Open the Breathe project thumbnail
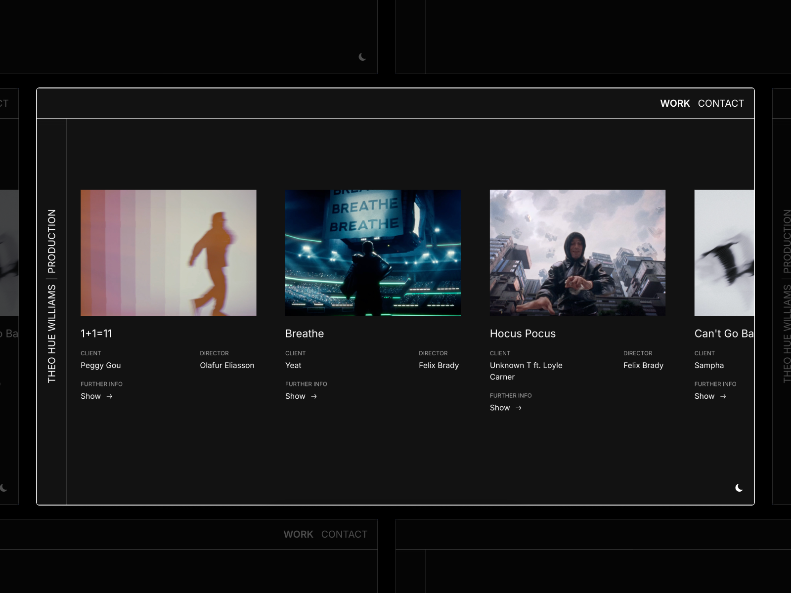The height and width of the screenshot is (593, 791). pos(373,253)
